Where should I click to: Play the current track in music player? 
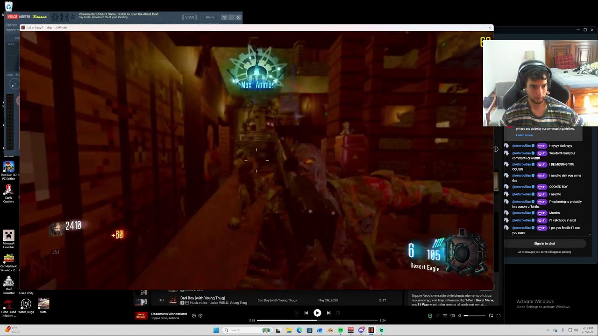(x=317, y=313)
